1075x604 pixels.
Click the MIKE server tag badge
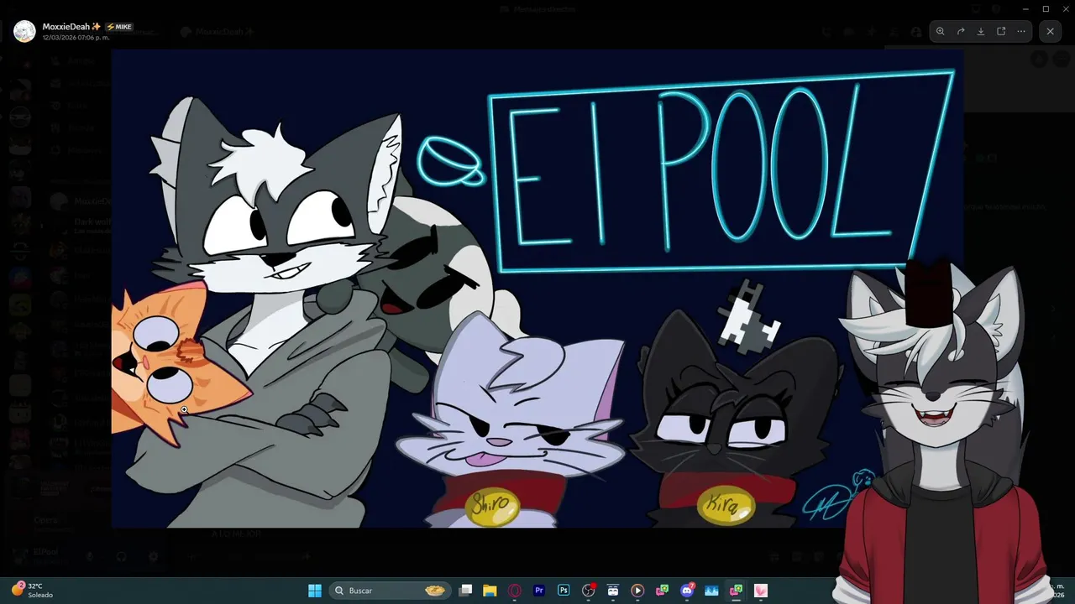pos(119,27)
